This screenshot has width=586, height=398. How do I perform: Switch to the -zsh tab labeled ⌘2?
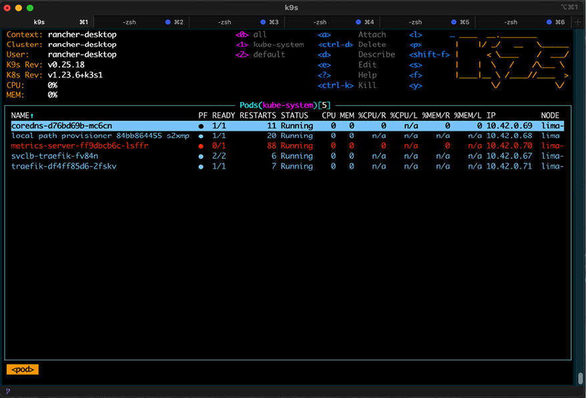141,22
